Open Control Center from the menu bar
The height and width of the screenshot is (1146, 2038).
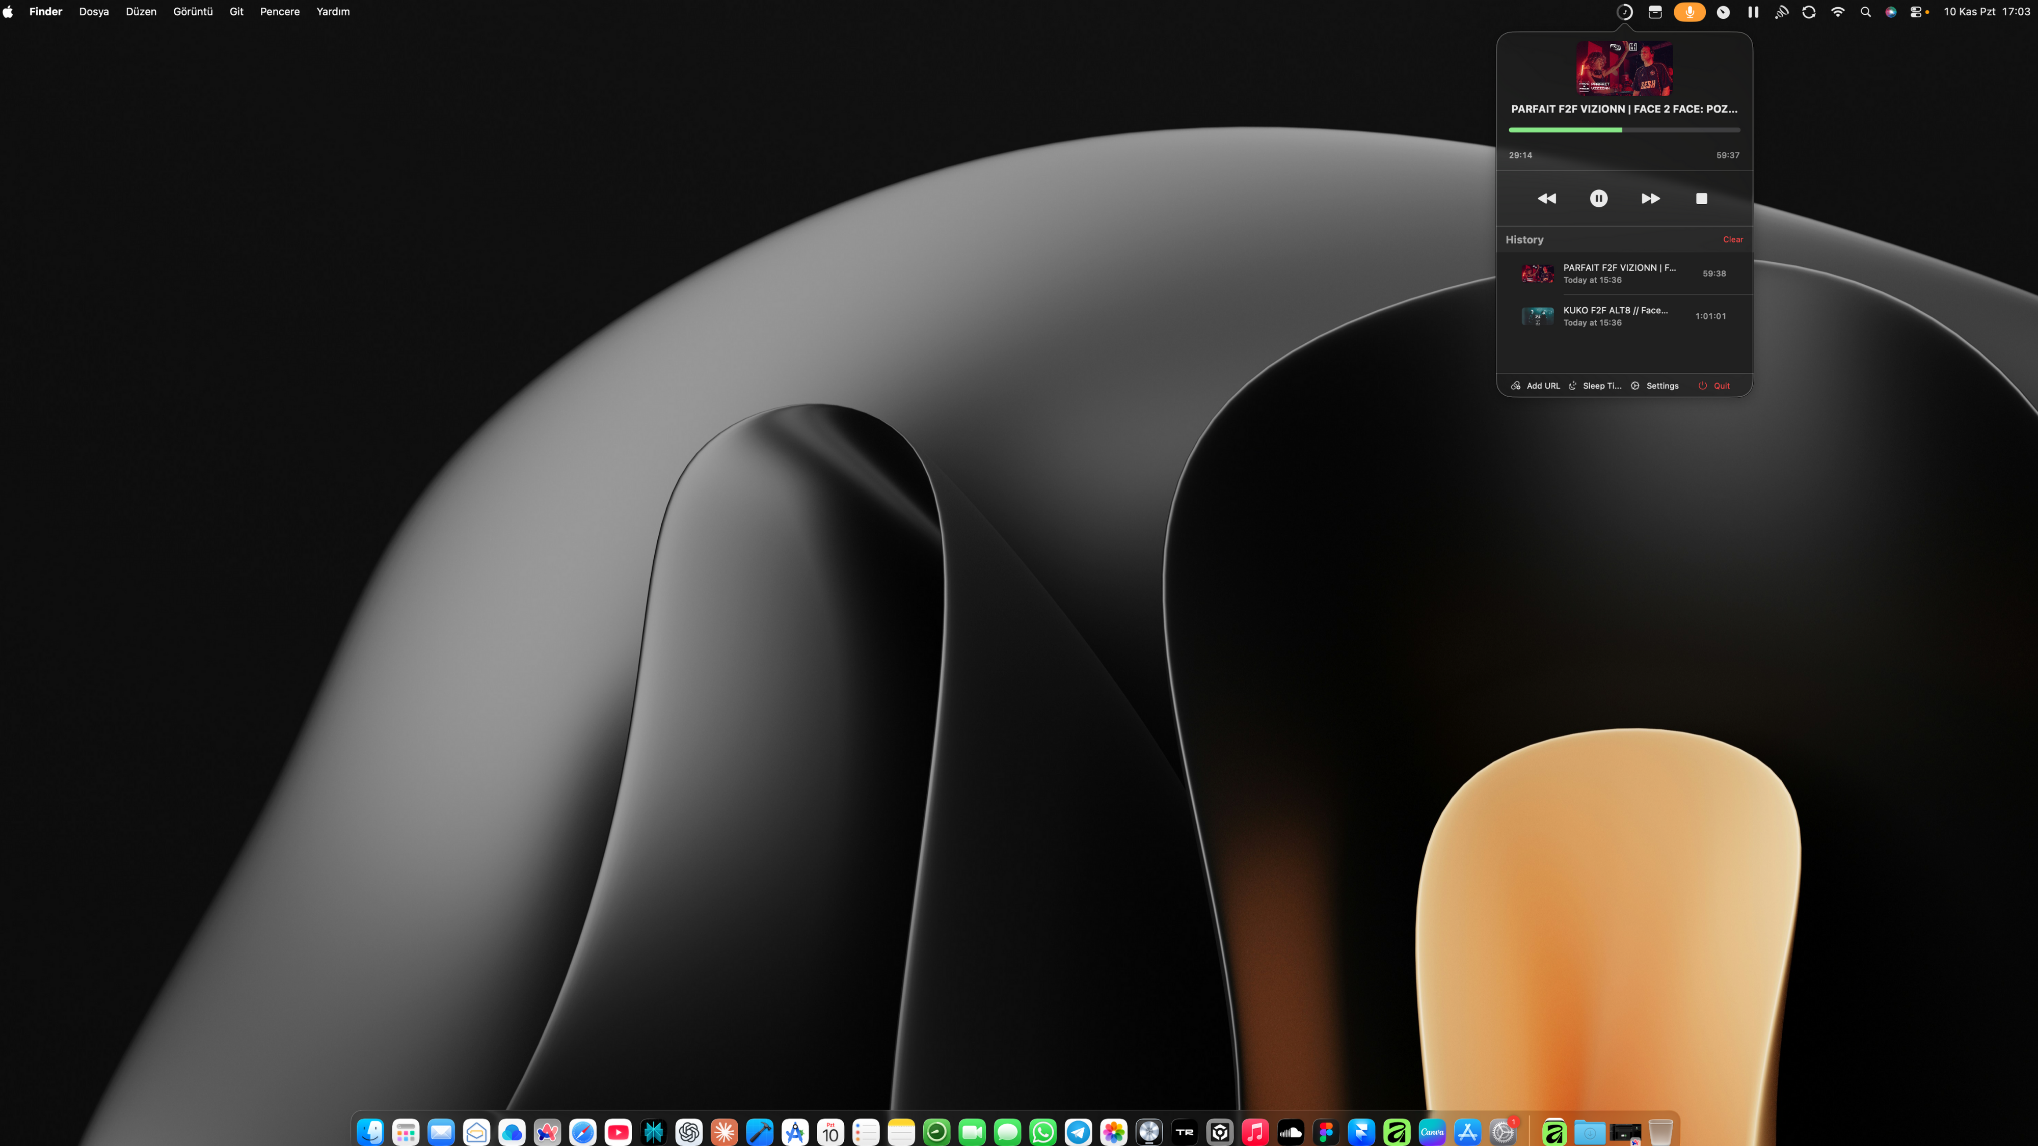pyautogui.click(x=1918, y=12)
